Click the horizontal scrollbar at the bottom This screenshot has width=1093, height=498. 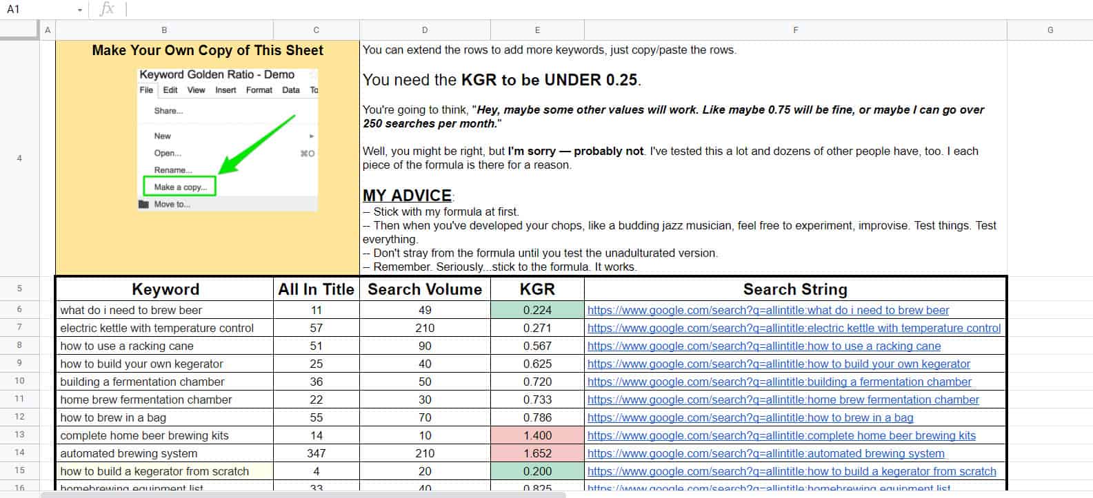click(303, 495)
